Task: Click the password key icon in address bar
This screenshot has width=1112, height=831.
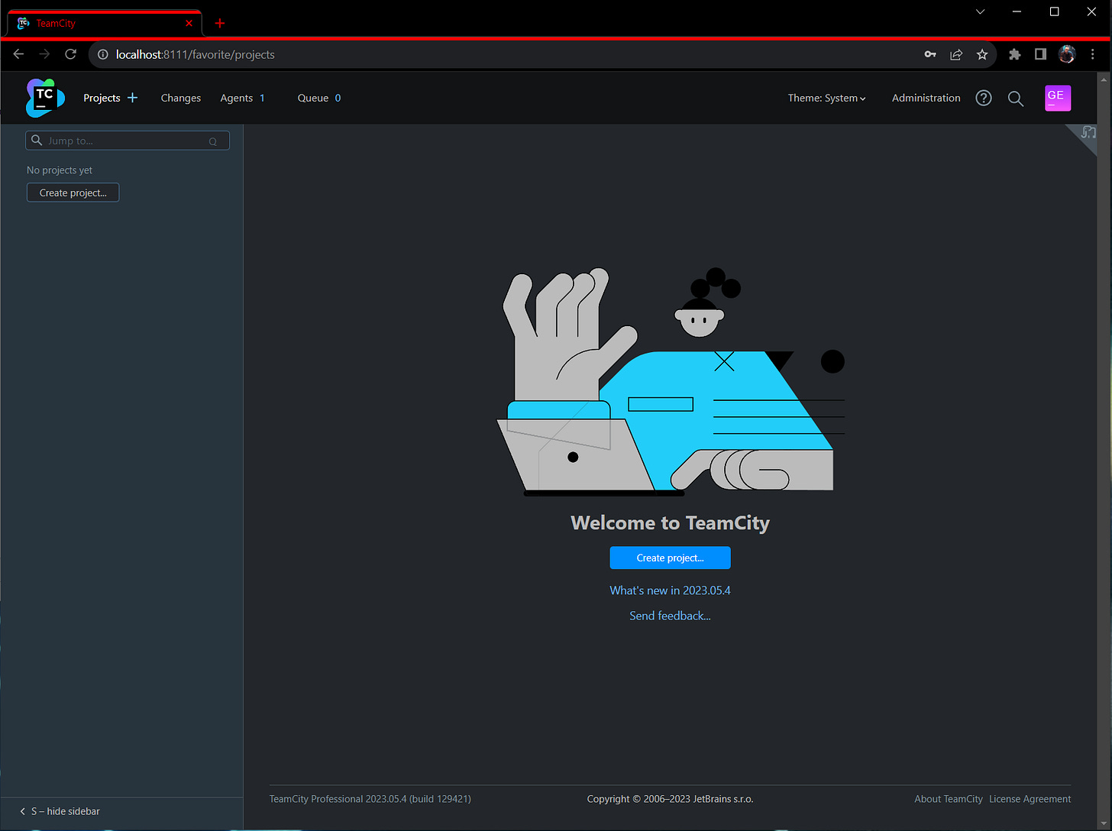Action: coord(930,54)
